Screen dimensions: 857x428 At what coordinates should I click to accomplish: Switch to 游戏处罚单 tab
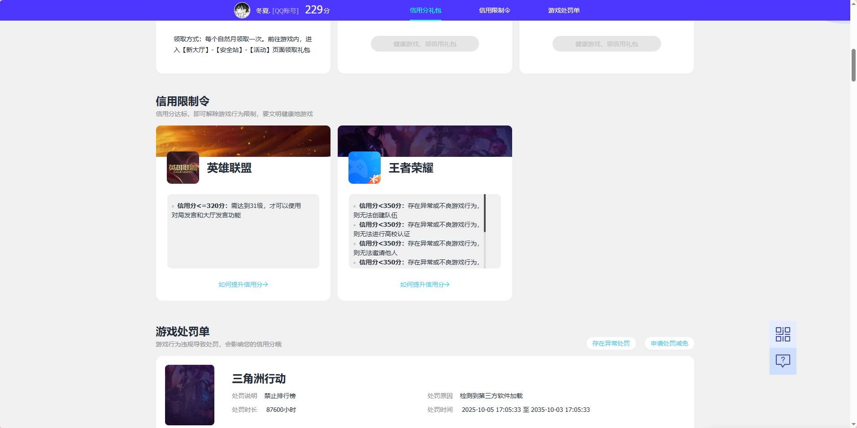564,10
